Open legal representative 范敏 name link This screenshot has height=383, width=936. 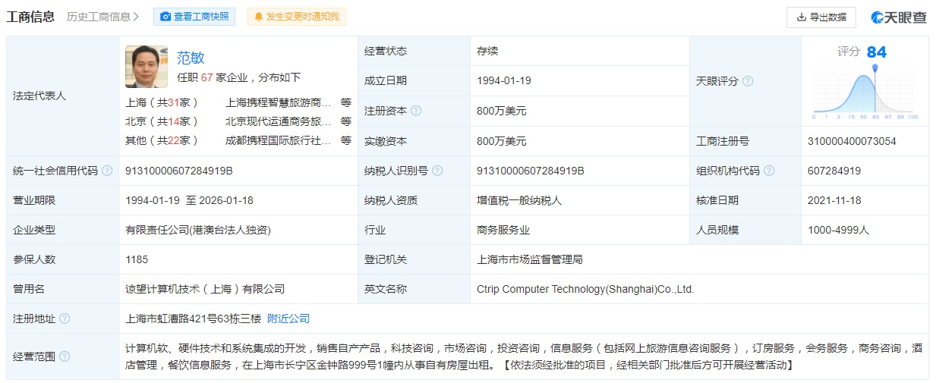pyautogui.click(x=191, y=58)
